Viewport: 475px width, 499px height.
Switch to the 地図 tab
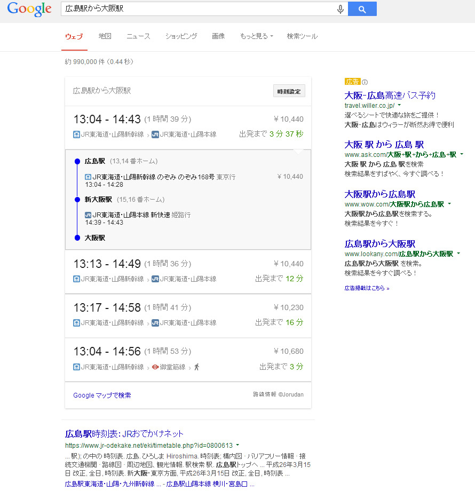click(105, 36)
